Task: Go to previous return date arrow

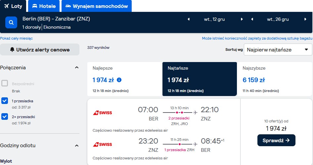Action: 252,19
